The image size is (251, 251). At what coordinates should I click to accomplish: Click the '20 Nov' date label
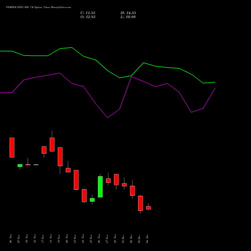[67, 238]
